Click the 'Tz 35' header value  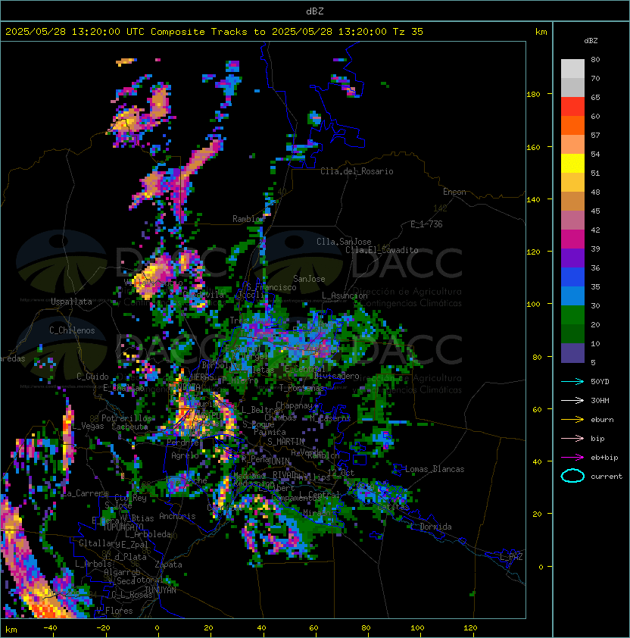coord(408,32)
